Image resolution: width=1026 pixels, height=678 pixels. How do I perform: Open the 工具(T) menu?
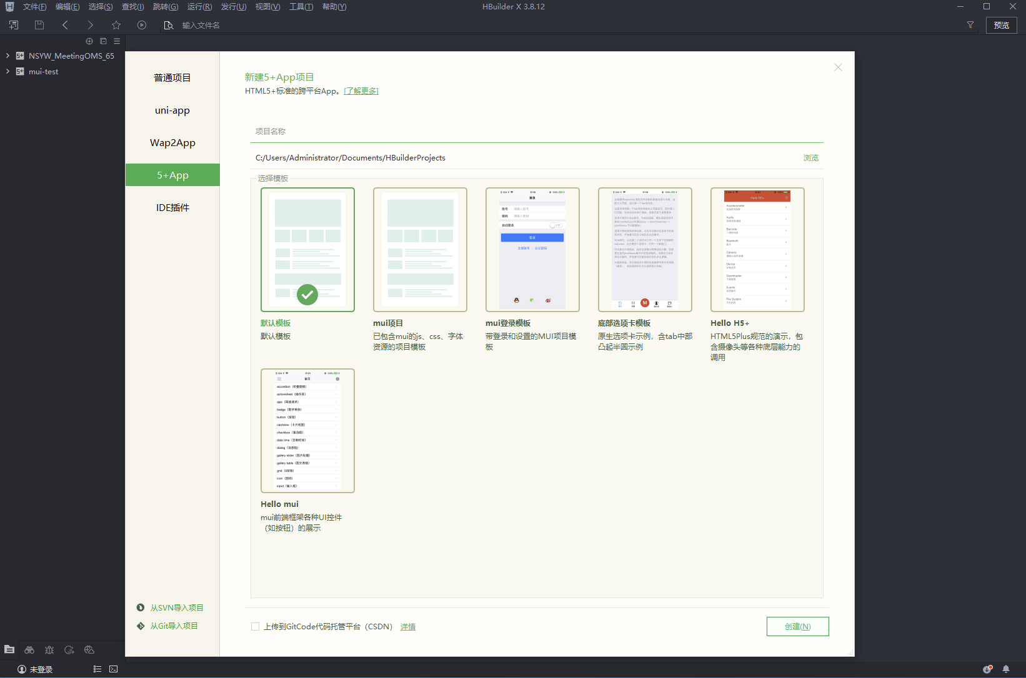(x=301, y=7)
